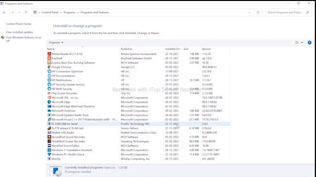Screen dimensions: 316x177
Task: Click the AnyDesk Software GmbH publisher cell
Action: 136,58
